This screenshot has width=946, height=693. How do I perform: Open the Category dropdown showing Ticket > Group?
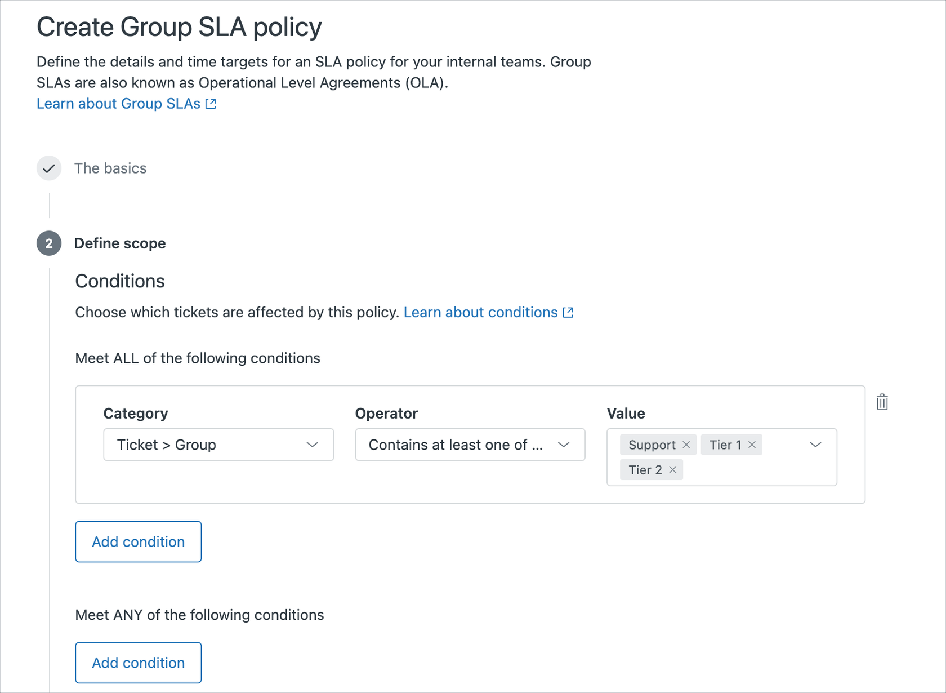[218, 445]
